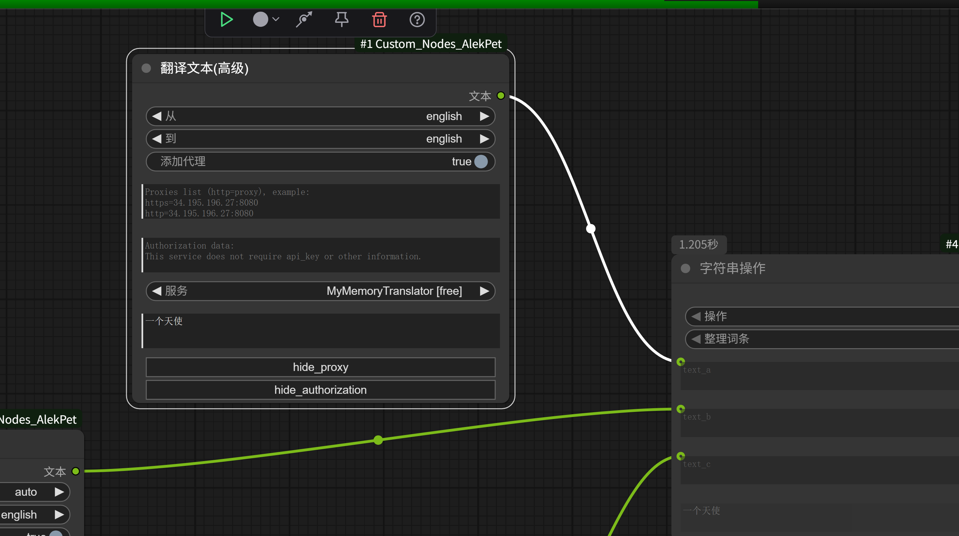Open the chevron next to the color circle
959x536 pixels.
coord(276,19)
